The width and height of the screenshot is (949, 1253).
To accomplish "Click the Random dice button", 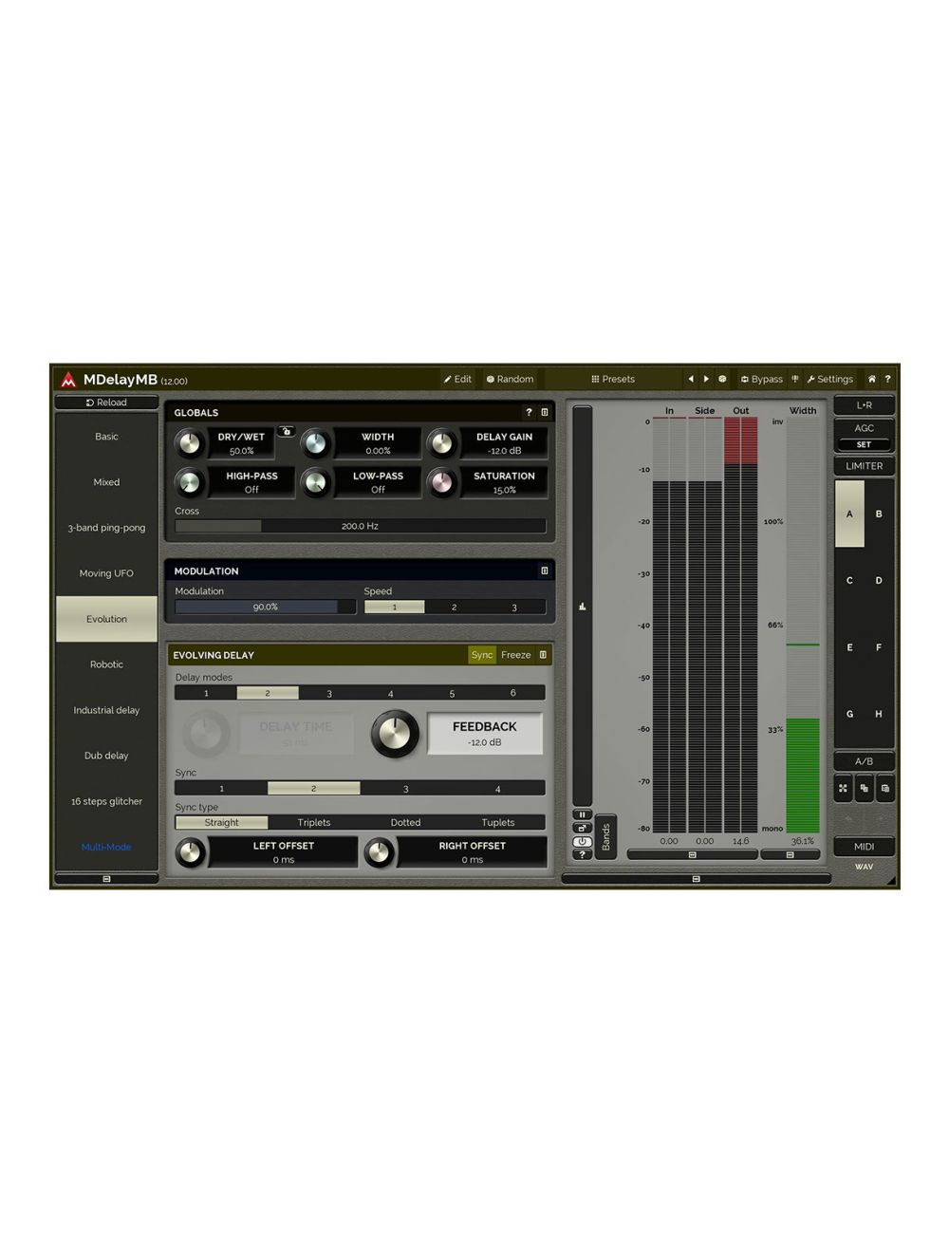I will [x=510, y=379].
